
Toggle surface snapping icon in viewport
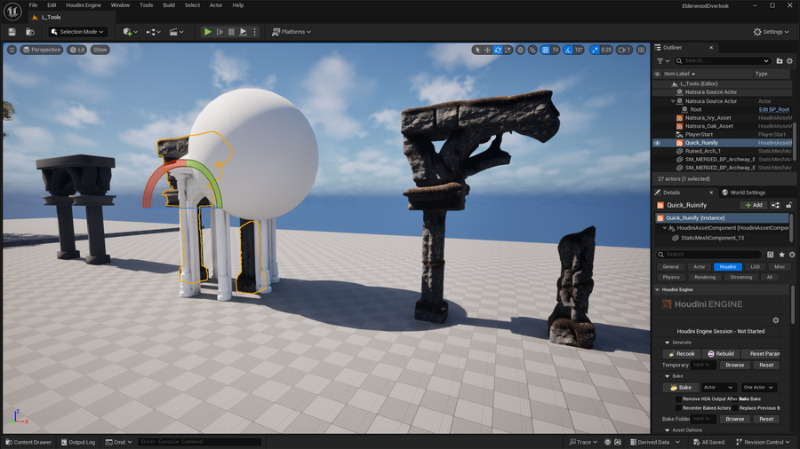532,50
